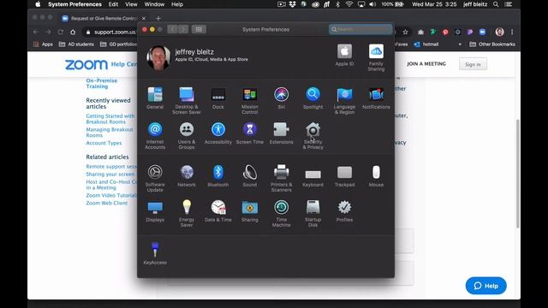Open Users & Groups pane
Viewport: 548px width, 308px height.
(187, 135)
